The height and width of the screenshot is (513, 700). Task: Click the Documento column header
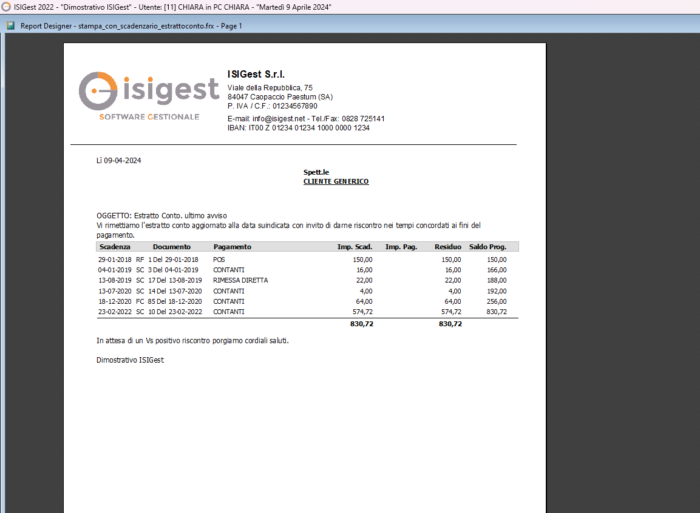172,247
